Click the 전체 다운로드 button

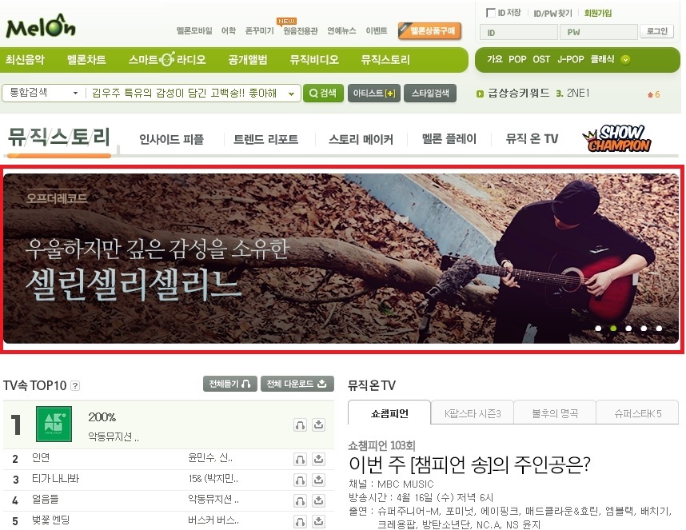click(x=297, y=384)
